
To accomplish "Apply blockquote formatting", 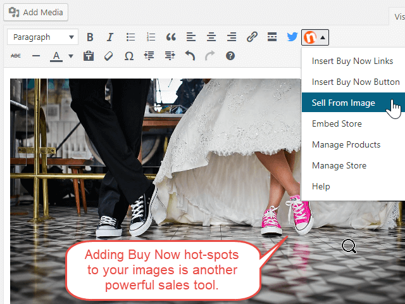I will pos(171,37).
